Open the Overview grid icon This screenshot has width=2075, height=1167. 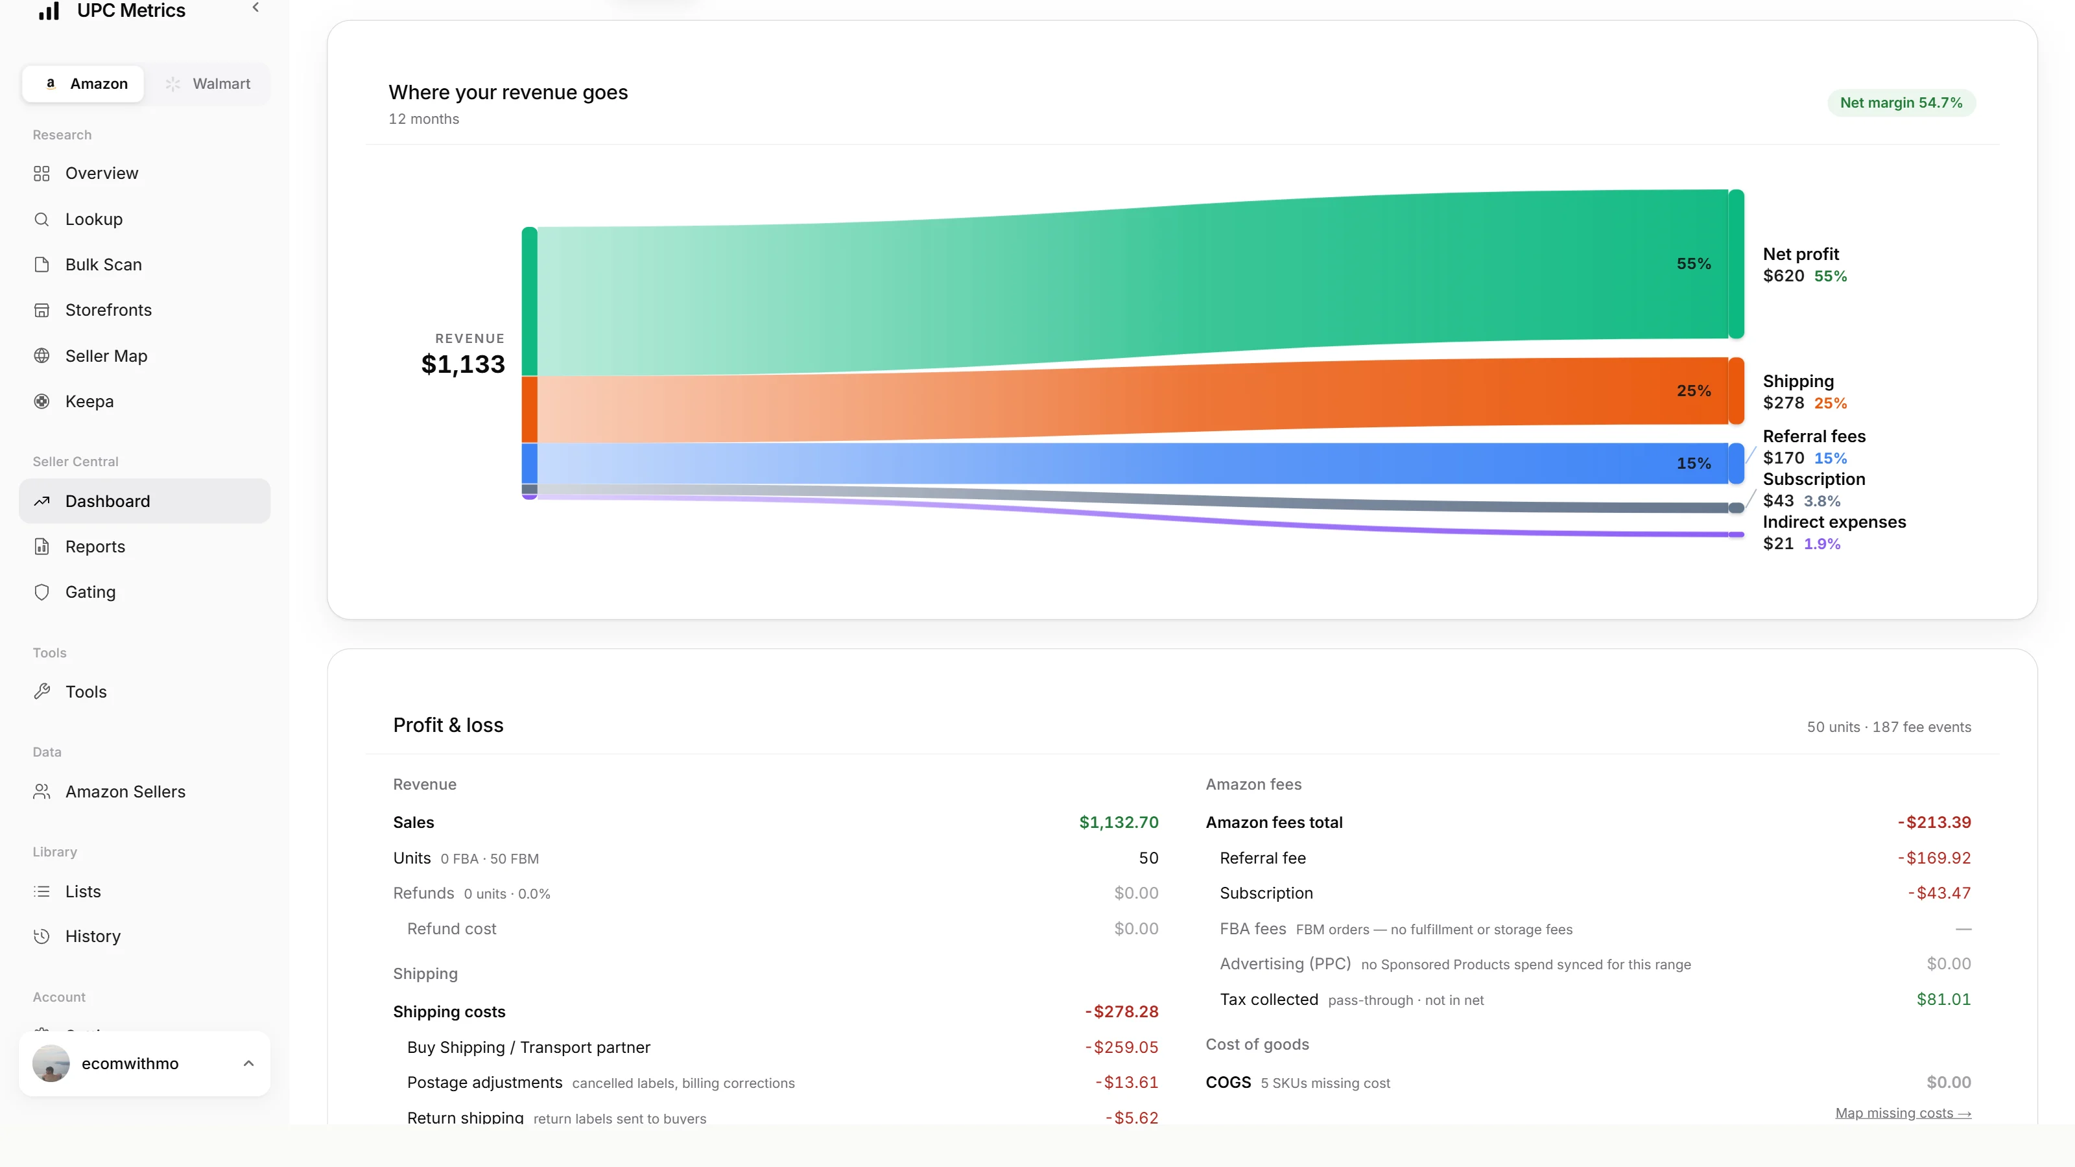click(42, 173)
